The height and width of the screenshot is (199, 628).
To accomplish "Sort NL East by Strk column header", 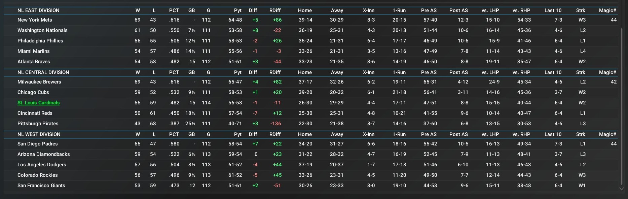I will tap(581, 10).
